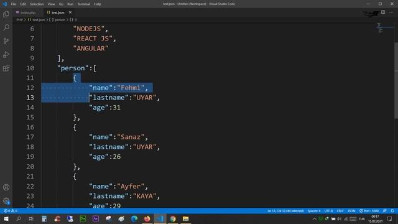The image size is (398, 224).
Task: Open the Search view in activity bar
Action: click(6, 27)
